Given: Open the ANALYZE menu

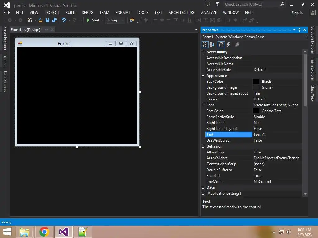Looking at the screenshot, I should pos(209,12).
